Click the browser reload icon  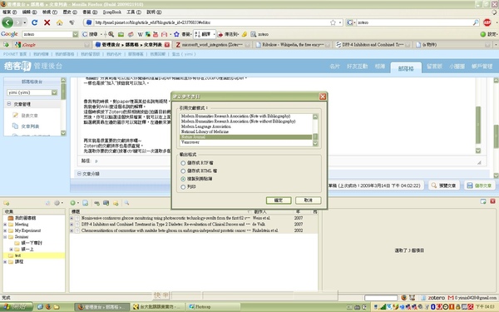pyautogui.click(x=35, y=22)
